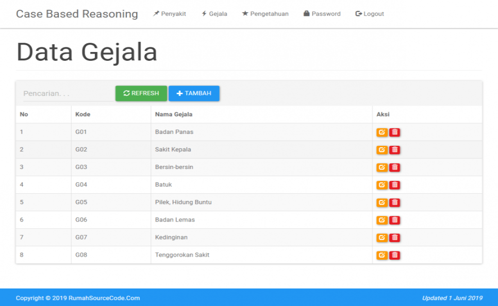The image size is (498, 306).
Task: Delete the Badan Lemas entry
Action: tap(394, 219)
